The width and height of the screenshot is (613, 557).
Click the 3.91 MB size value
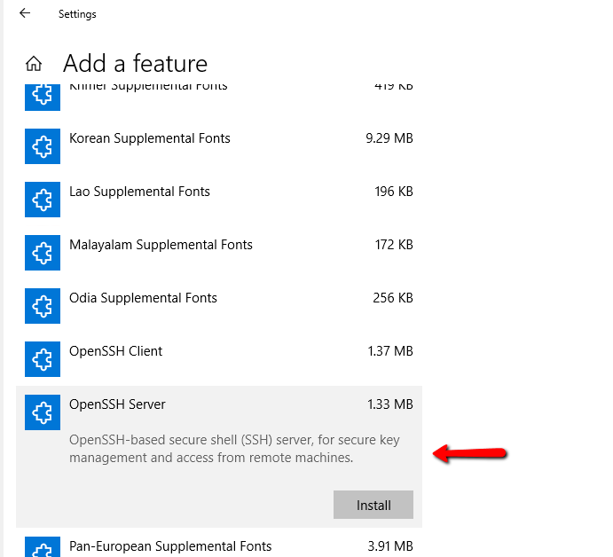[390, 546]
